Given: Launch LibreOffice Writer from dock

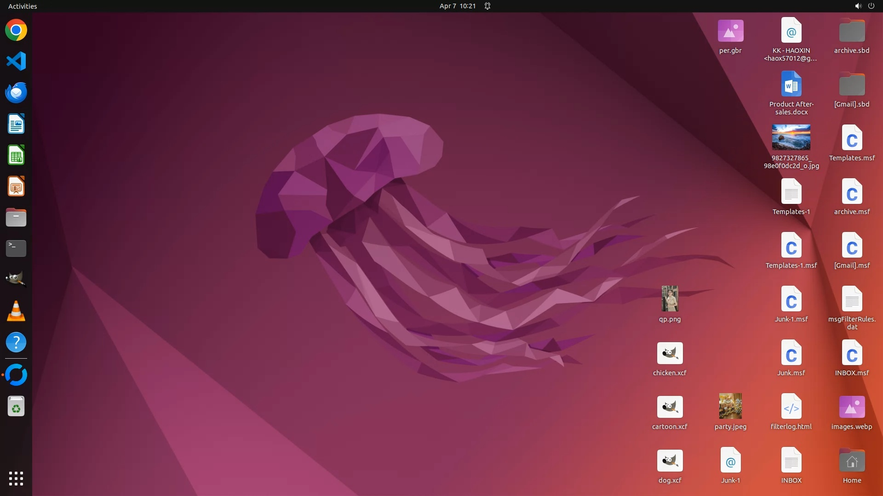Looking at the screenshot, I should [x=16, y=124].
